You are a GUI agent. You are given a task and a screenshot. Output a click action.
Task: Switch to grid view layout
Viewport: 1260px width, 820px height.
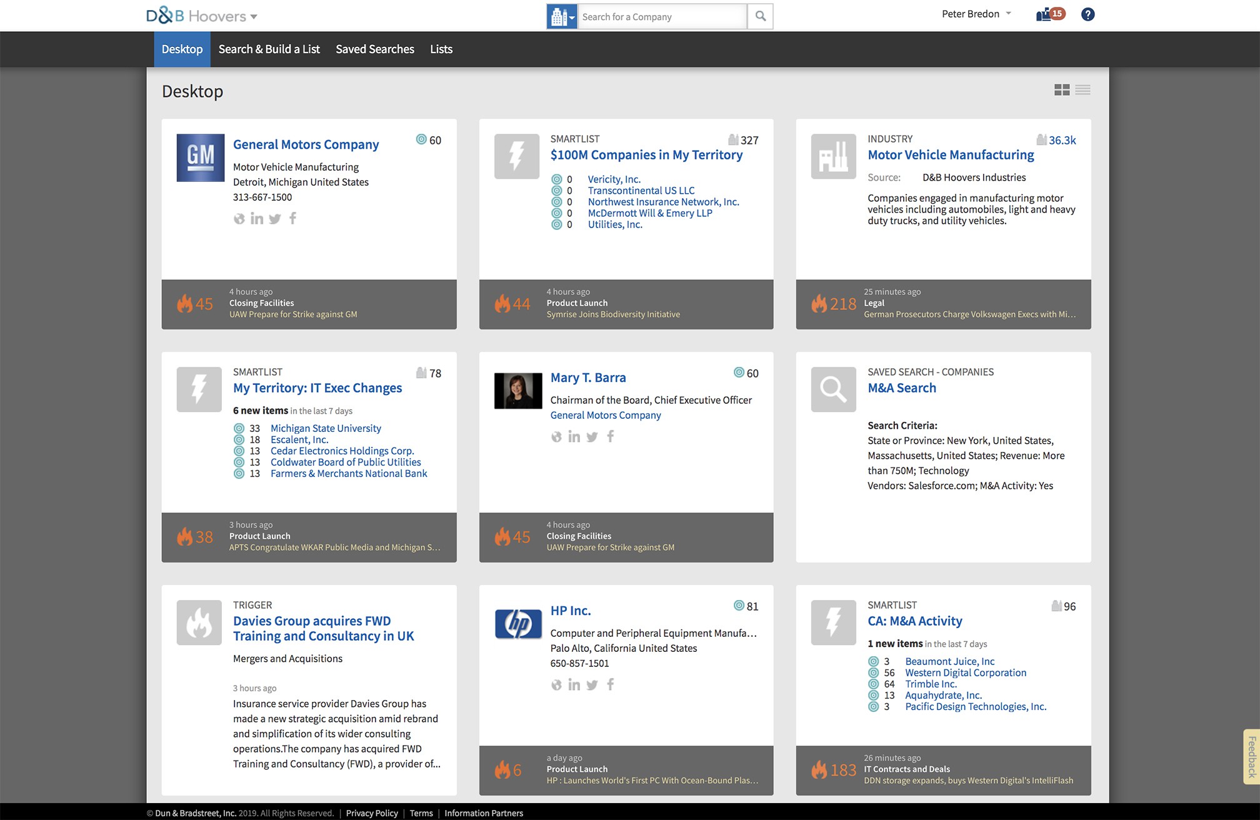point(1061,90)
